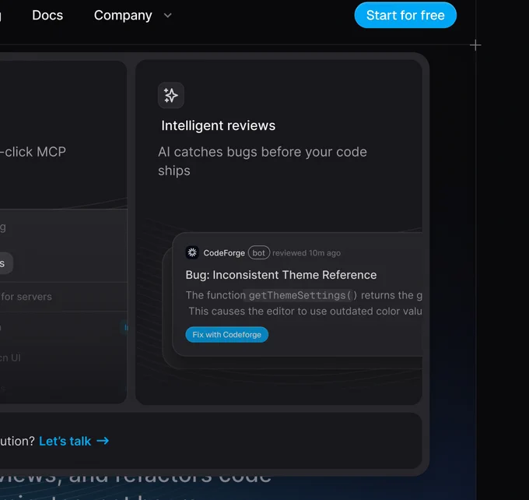Click the AI catches bugs description text
This screenshot has height=500, width=529.
262,161
